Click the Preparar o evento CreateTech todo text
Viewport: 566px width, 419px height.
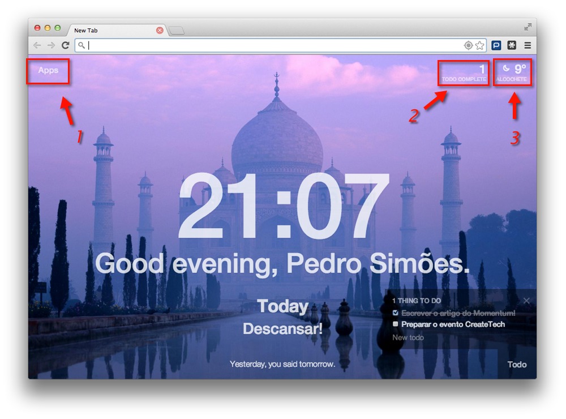click(x=453, y=324)
